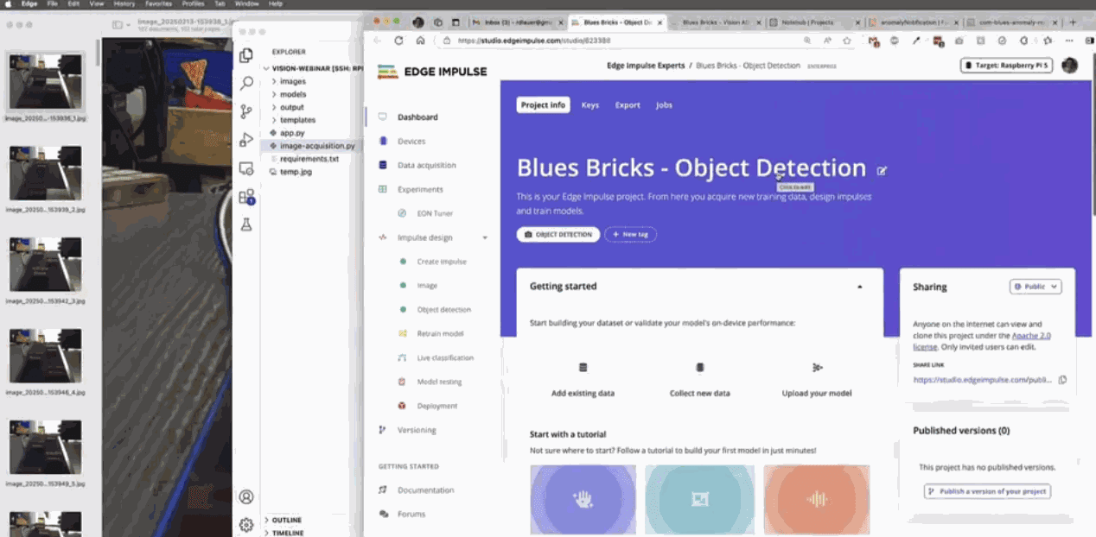This screenshot has width=1096, height=537.
Task: Expand the templates folder in Explorer
Action: pos(274,120)
